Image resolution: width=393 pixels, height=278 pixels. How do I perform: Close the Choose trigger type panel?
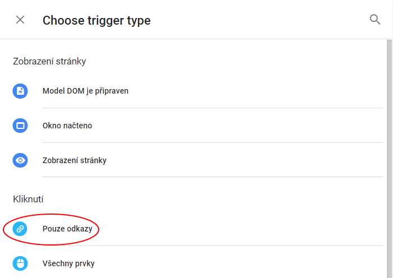point(20,20)
